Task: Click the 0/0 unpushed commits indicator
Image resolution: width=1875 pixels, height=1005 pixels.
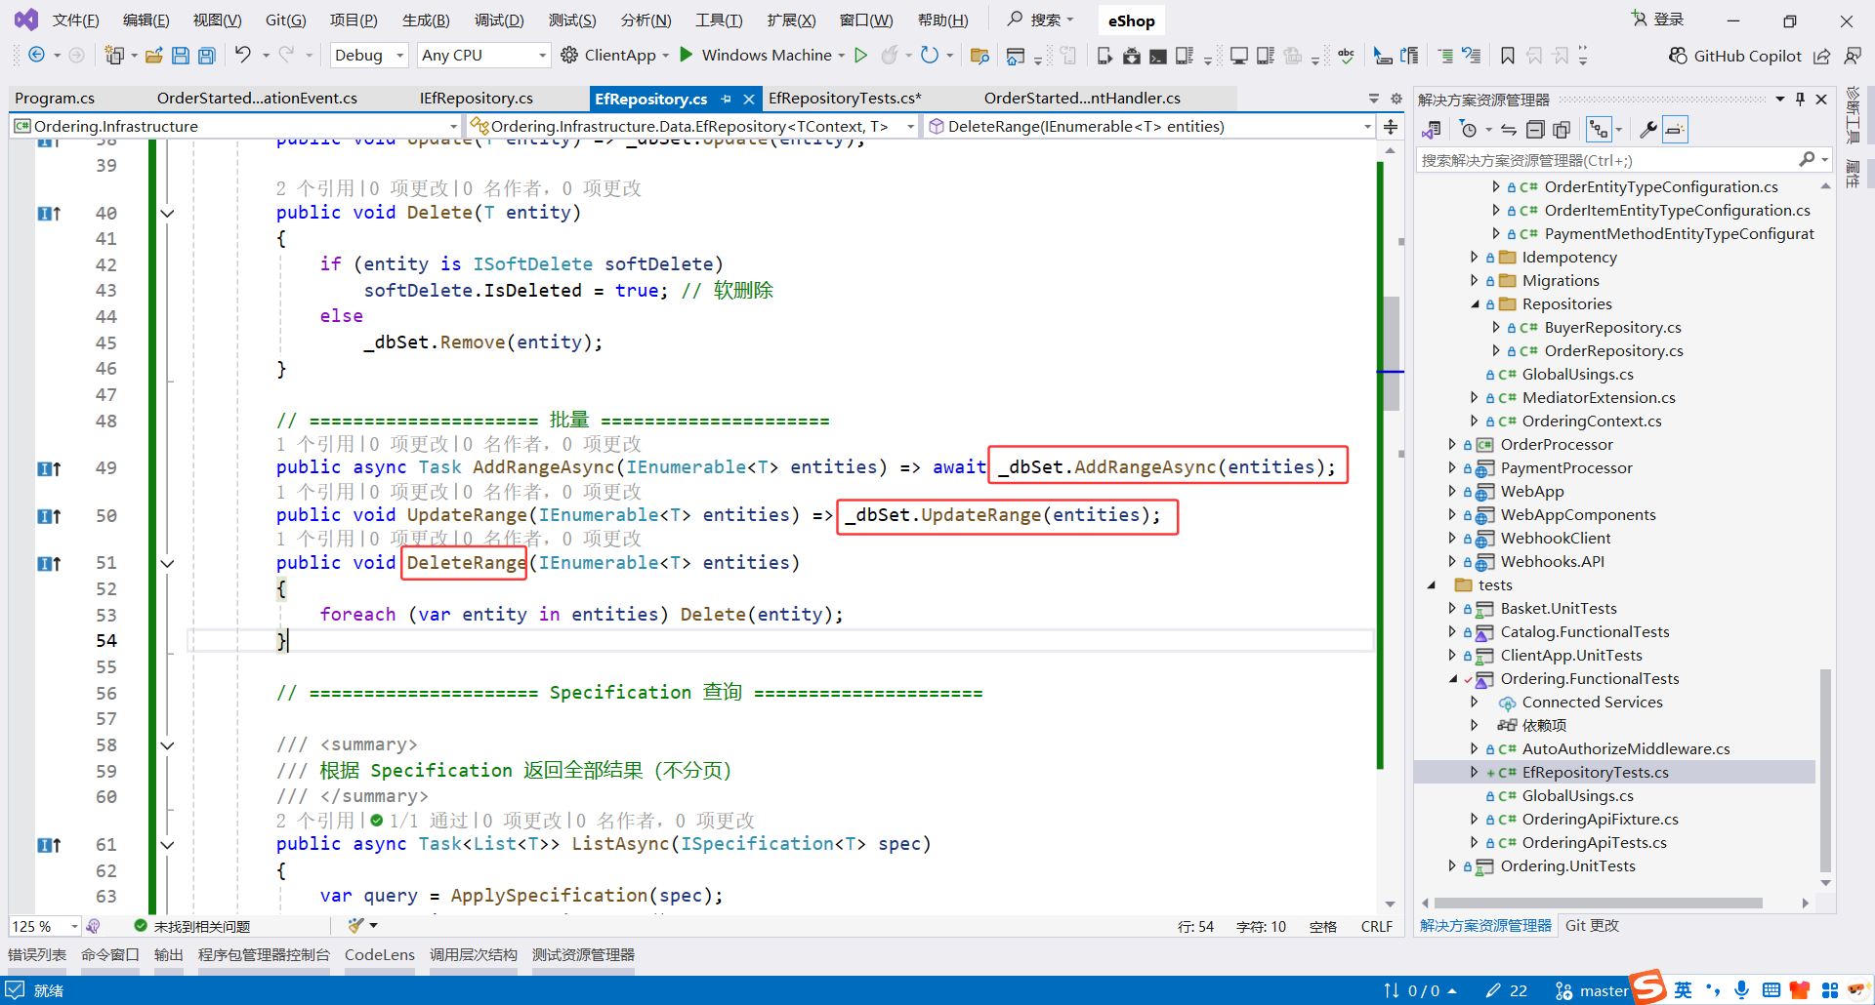Action: pyautogui.click(x=1421, y=991)
